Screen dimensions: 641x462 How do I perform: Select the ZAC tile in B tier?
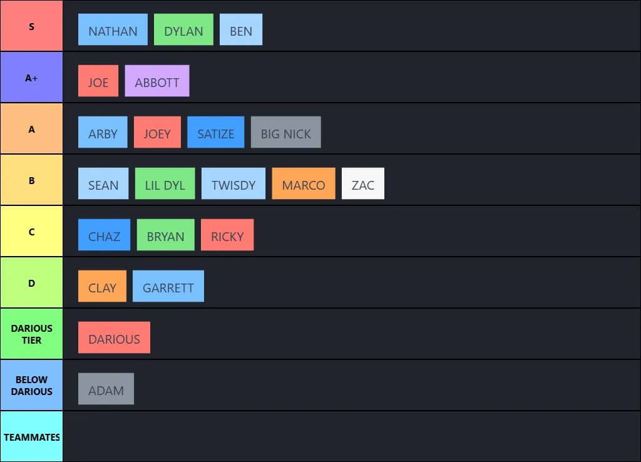[362, 183]
